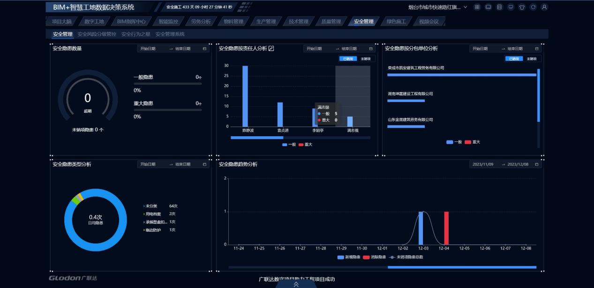The width and height of the screenshot is (594, 288).
Task: Click the export icon beside 安全隐患按责任人分析
Action: click(x=271, y=48)
